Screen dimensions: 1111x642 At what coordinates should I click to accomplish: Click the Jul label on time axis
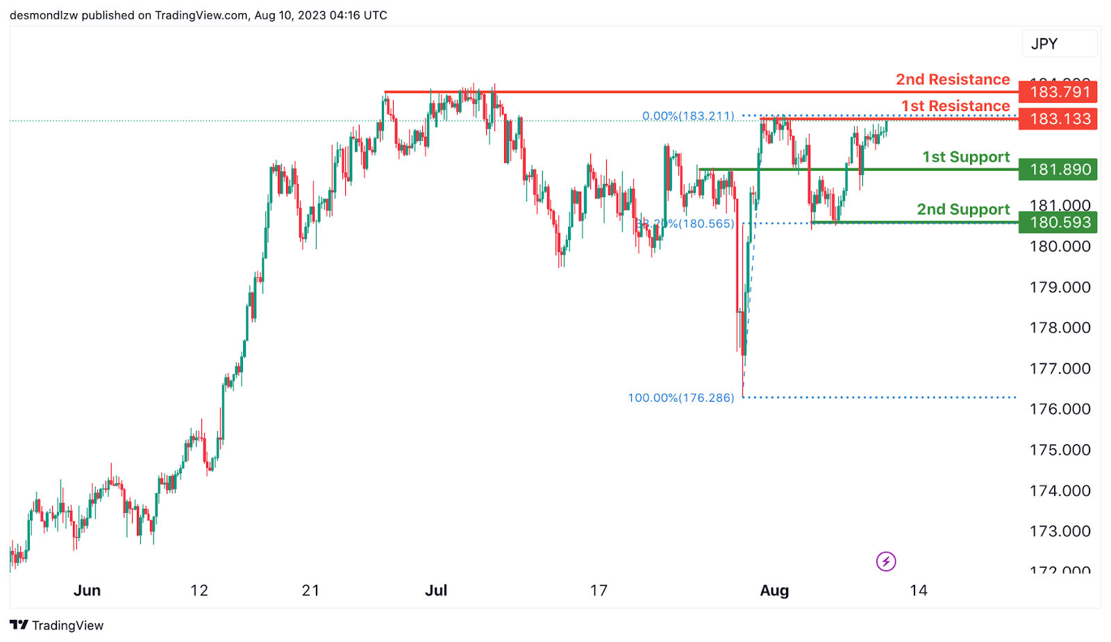436,590
